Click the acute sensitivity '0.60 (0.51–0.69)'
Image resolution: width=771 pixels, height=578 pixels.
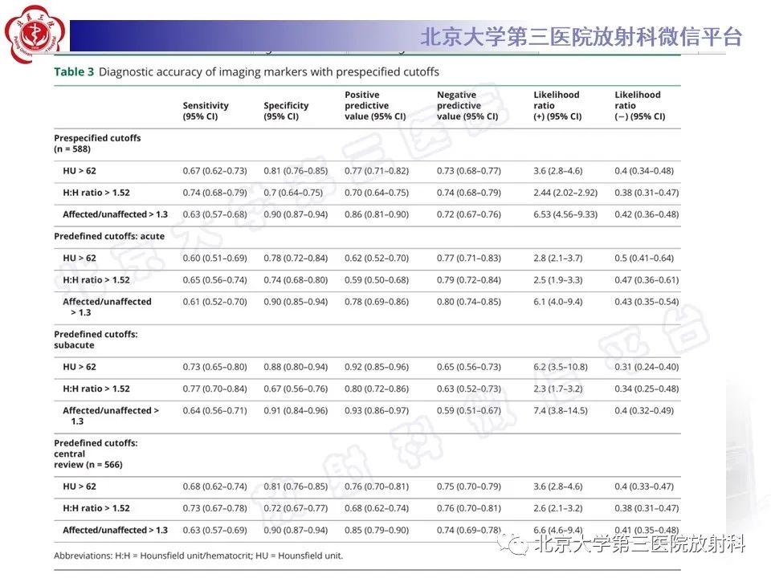tap(215, 258)
